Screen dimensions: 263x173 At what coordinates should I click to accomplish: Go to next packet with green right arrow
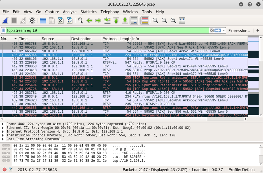(98, 20)
